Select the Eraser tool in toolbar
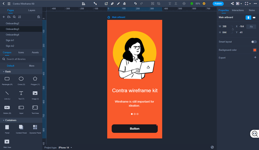The height and width of the screenshot is (150, 259). (x=124, y=3)
